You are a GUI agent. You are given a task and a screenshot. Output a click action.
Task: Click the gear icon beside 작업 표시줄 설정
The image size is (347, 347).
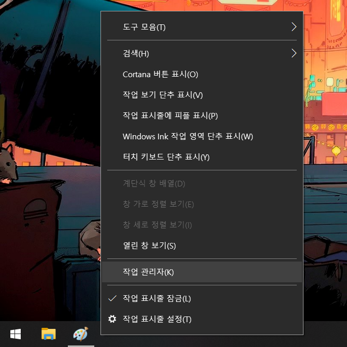[x=112, y=319]
